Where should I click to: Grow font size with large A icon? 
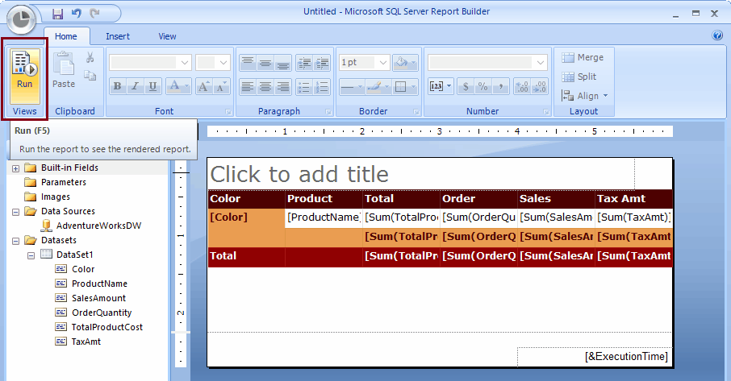click(203, 86)
